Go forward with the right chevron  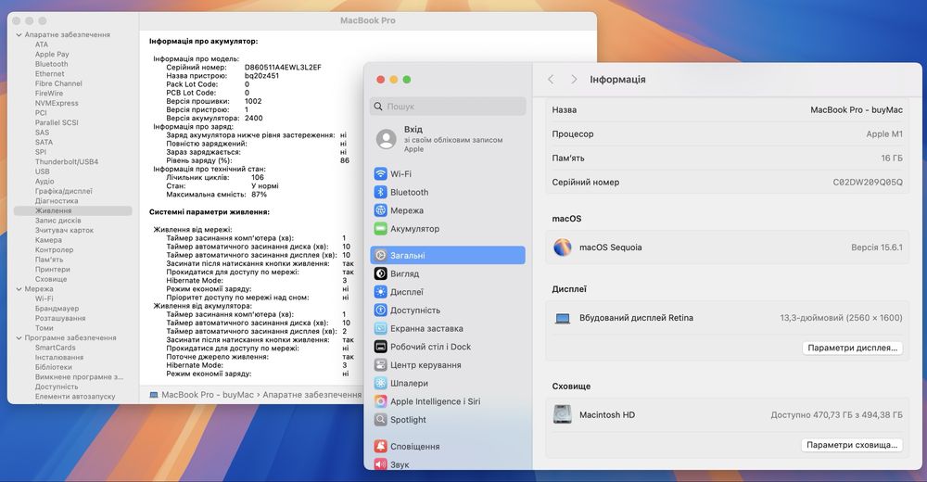574,79
